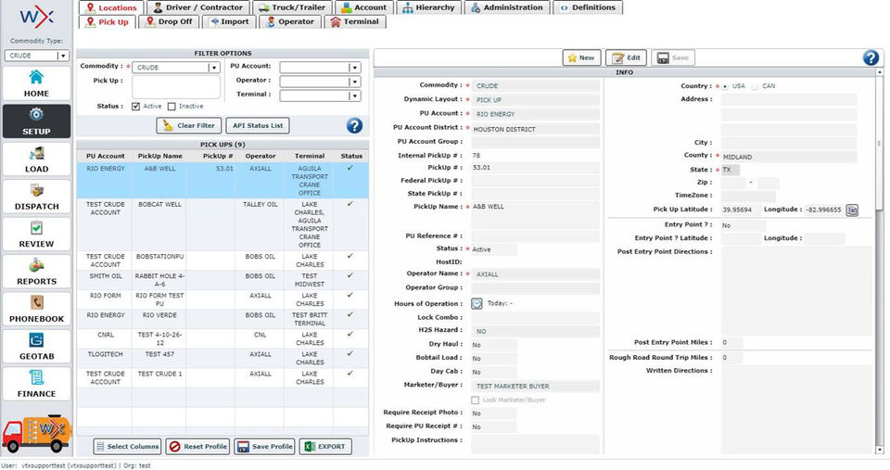Open the Drop Off sub-tab
Screen dimensions: 890x470
(169, 21)
